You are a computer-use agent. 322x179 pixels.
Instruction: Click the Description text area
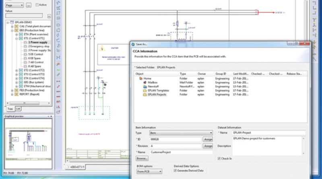coord(267,146)
